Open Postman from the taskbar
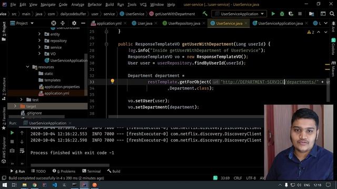The image size is (337, 189). click(x=95, y=185)
